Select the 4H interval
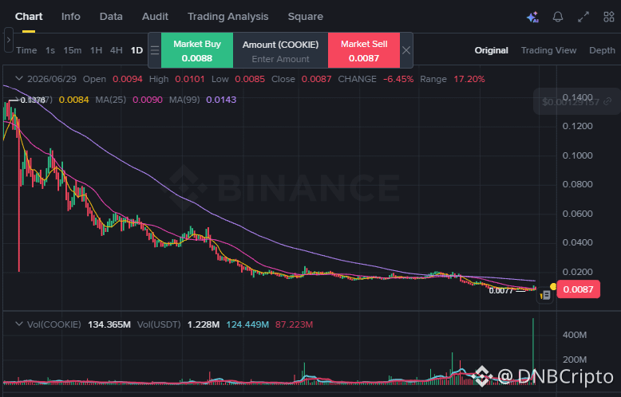 tap(116, 50)
